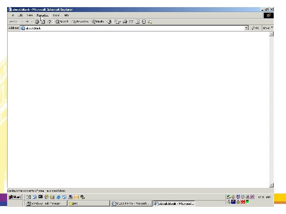Launch Windows Media Player quick launch icon
Image resolution: width=286 pixels, height=214 pixels.
[x=46, y=197]
